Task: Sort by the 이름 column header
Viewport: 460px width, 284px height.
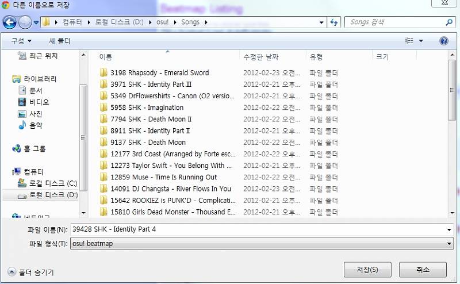Action: 106,57
